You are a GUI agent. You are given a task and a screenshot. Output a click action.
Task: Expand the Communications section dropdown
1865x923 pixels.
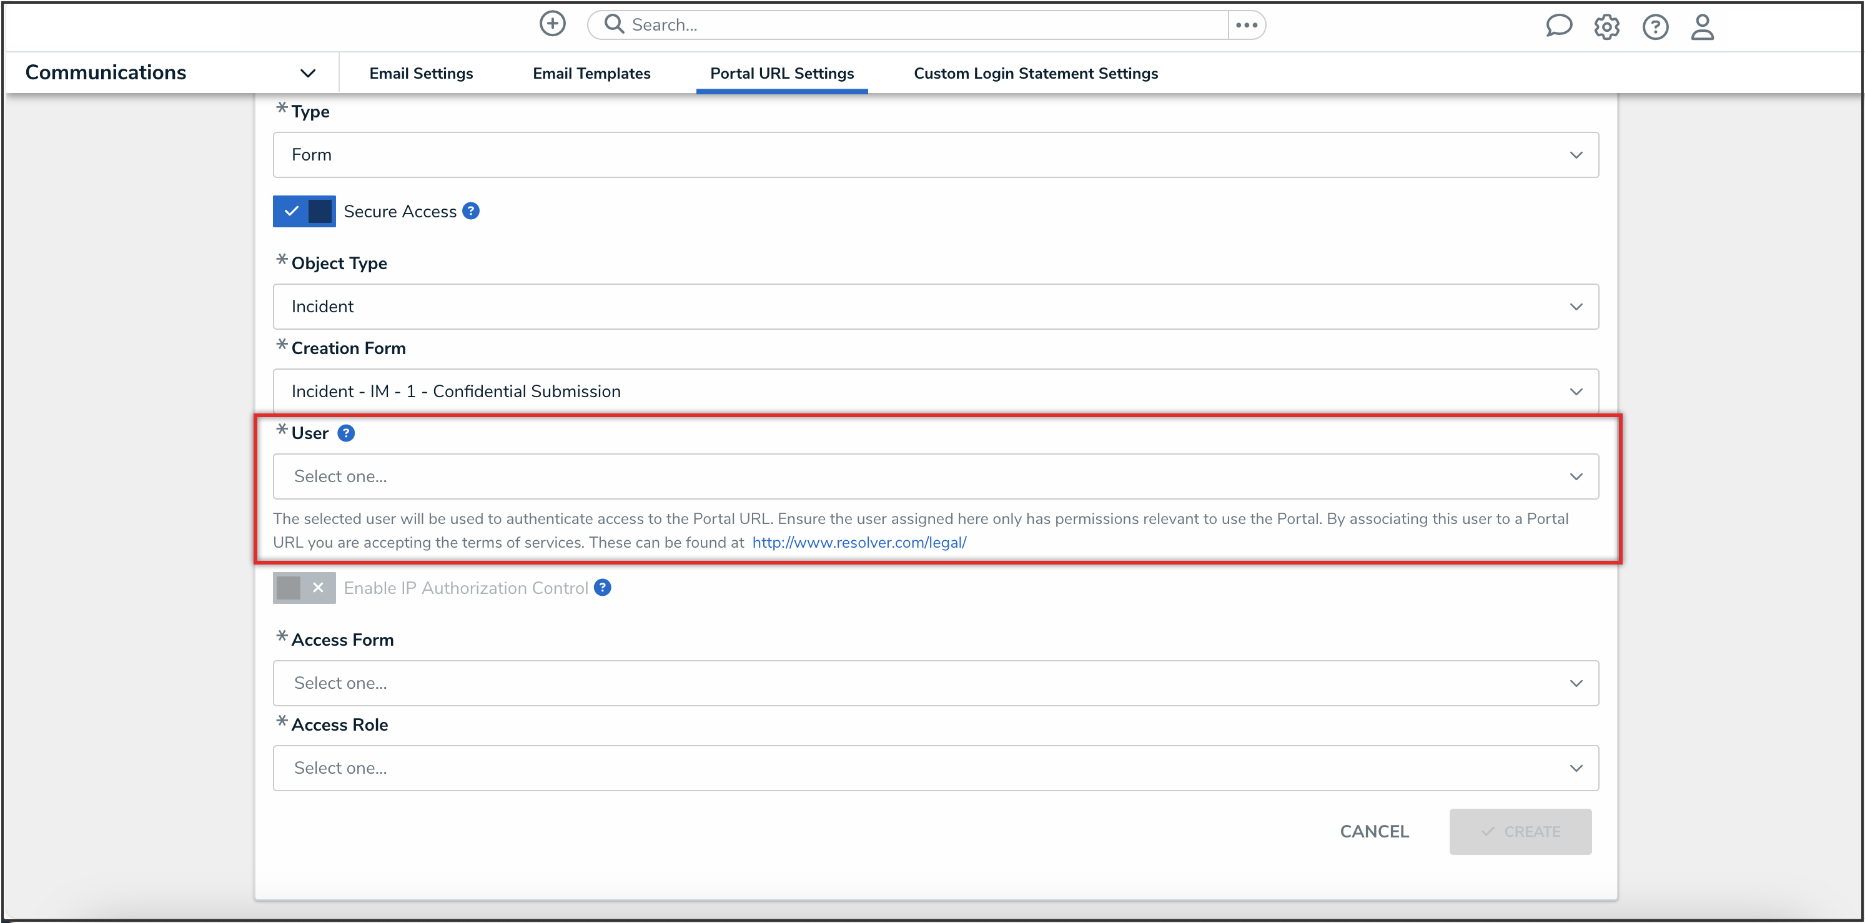[308, 73]
